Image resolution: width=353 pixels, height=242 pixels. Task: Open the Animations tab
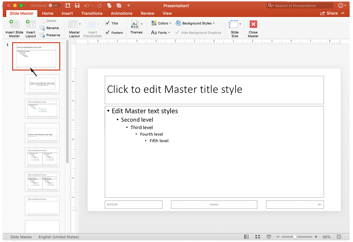point(121,13)
